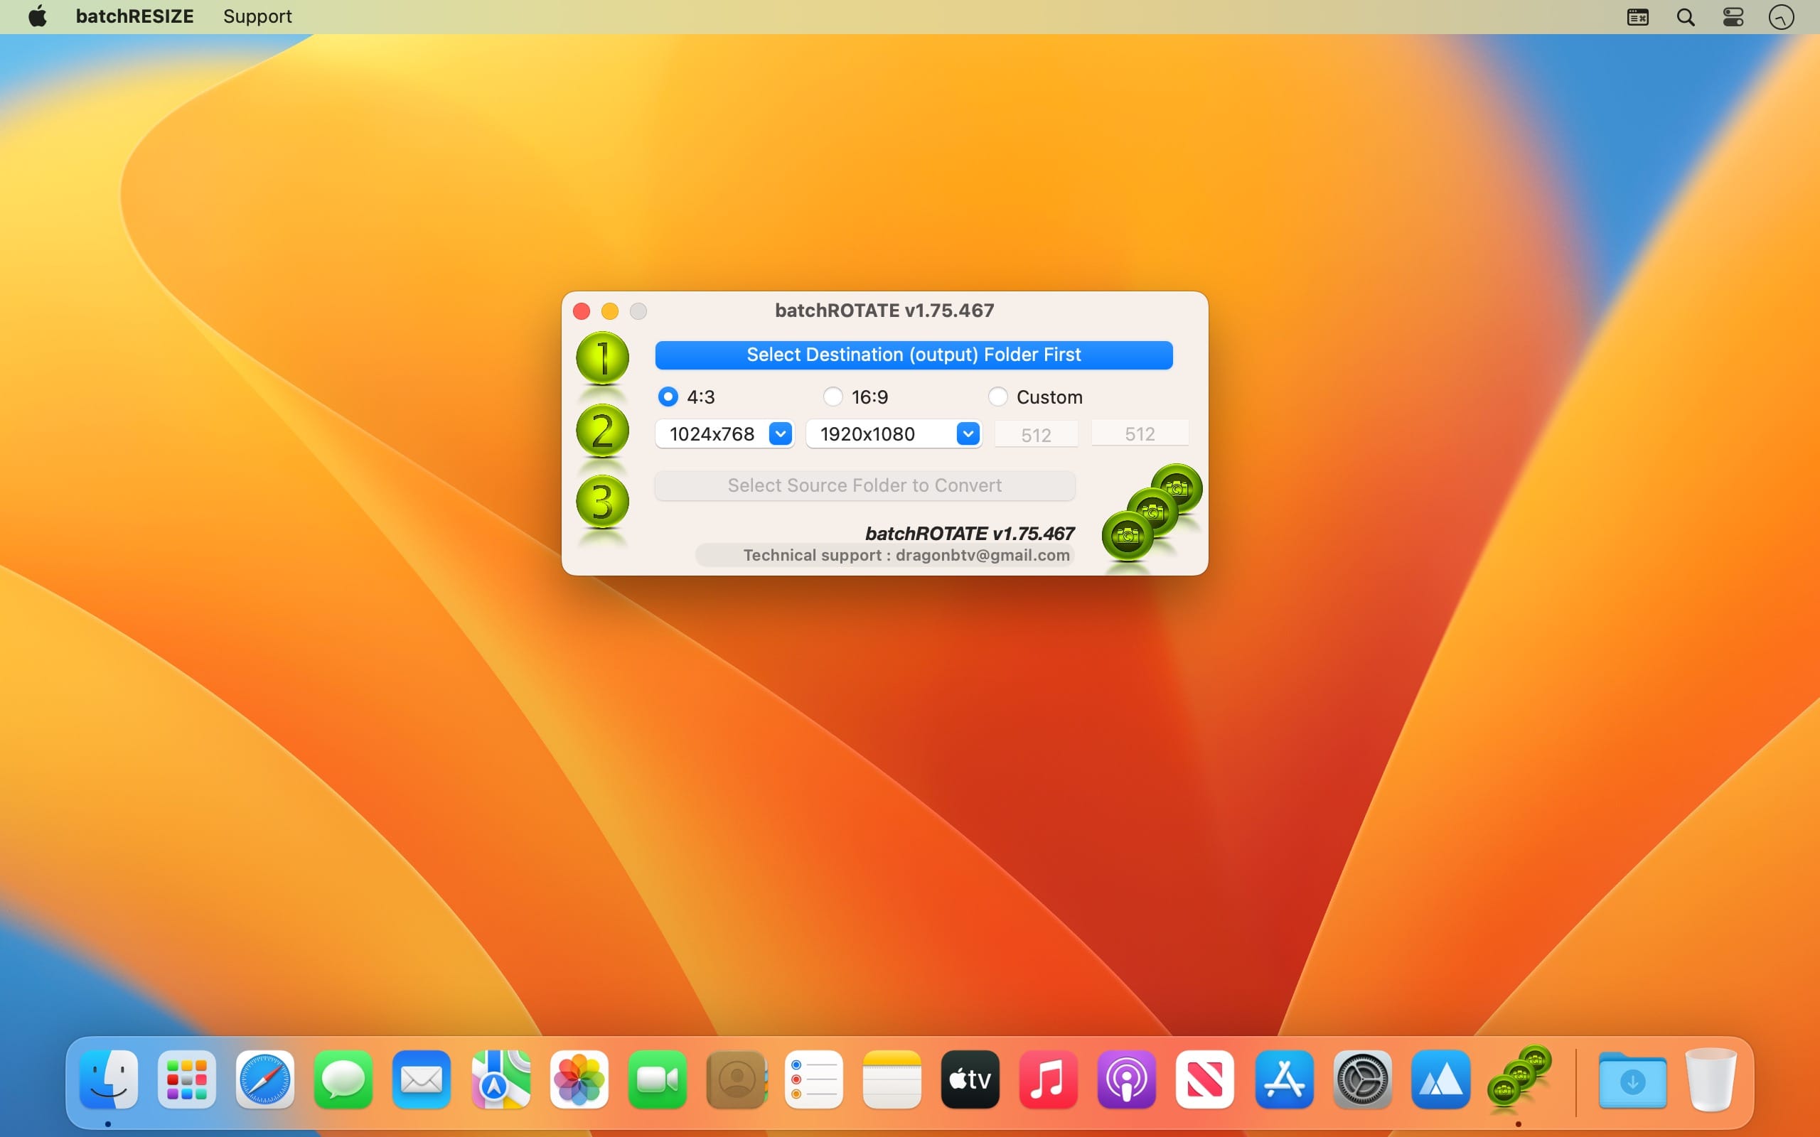Click the custom width field showing 512
This screenshot has height=1137, width=1820.
[x=1036, y=435]
